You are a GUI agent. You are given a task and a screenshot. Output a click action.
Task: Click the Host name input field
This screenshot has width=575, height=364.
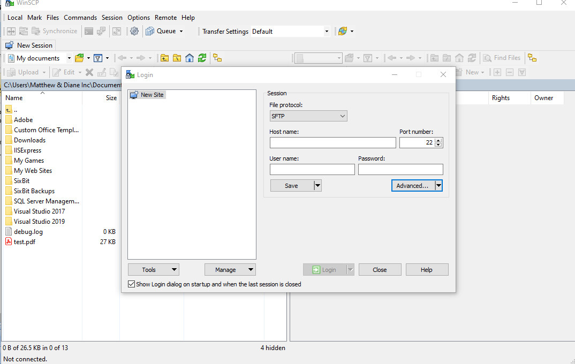click(x=333, y=142)
